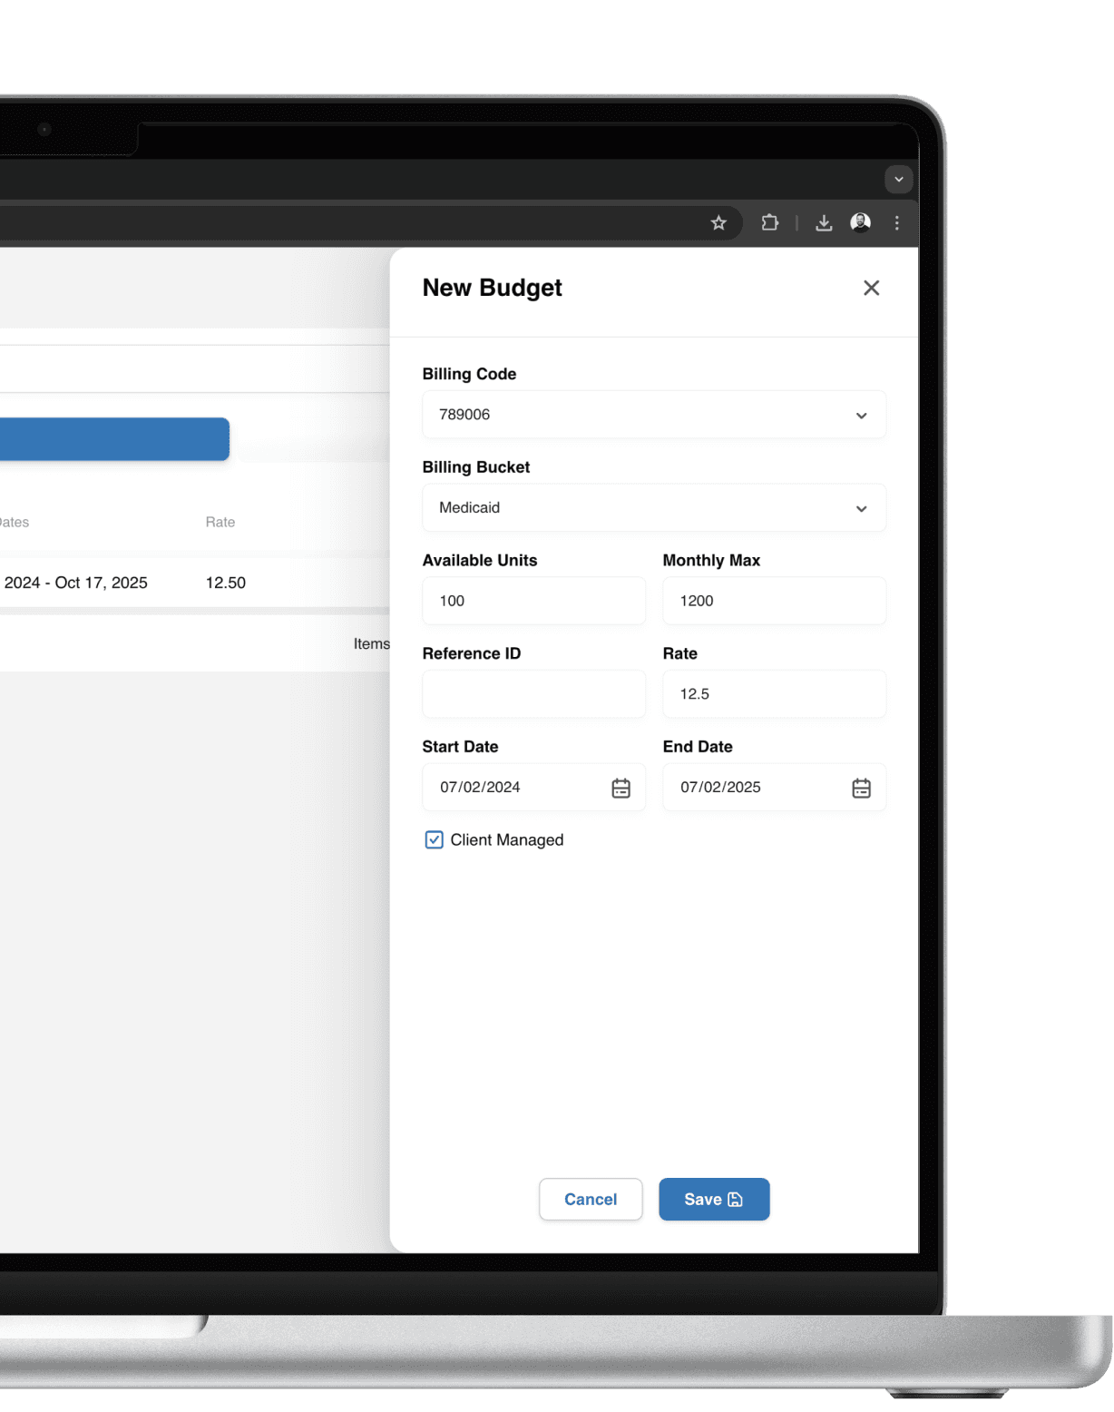1114x1412 pixels.
Task: Click the Cancel button
Action: point(591,1199)
